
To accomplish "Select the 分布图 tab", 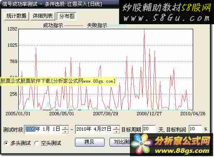I will tap(67, 16).
